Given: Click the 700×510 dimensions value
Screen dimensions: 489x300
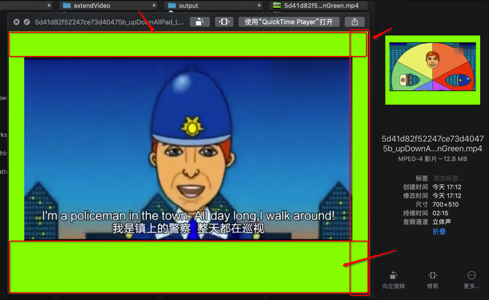Looking at the screenshot, I should 445,205.
